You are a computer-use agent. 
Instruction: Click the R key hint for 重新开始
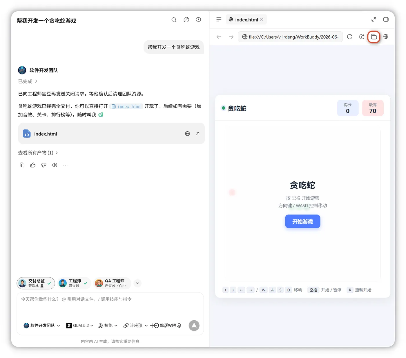pos(350,290)
